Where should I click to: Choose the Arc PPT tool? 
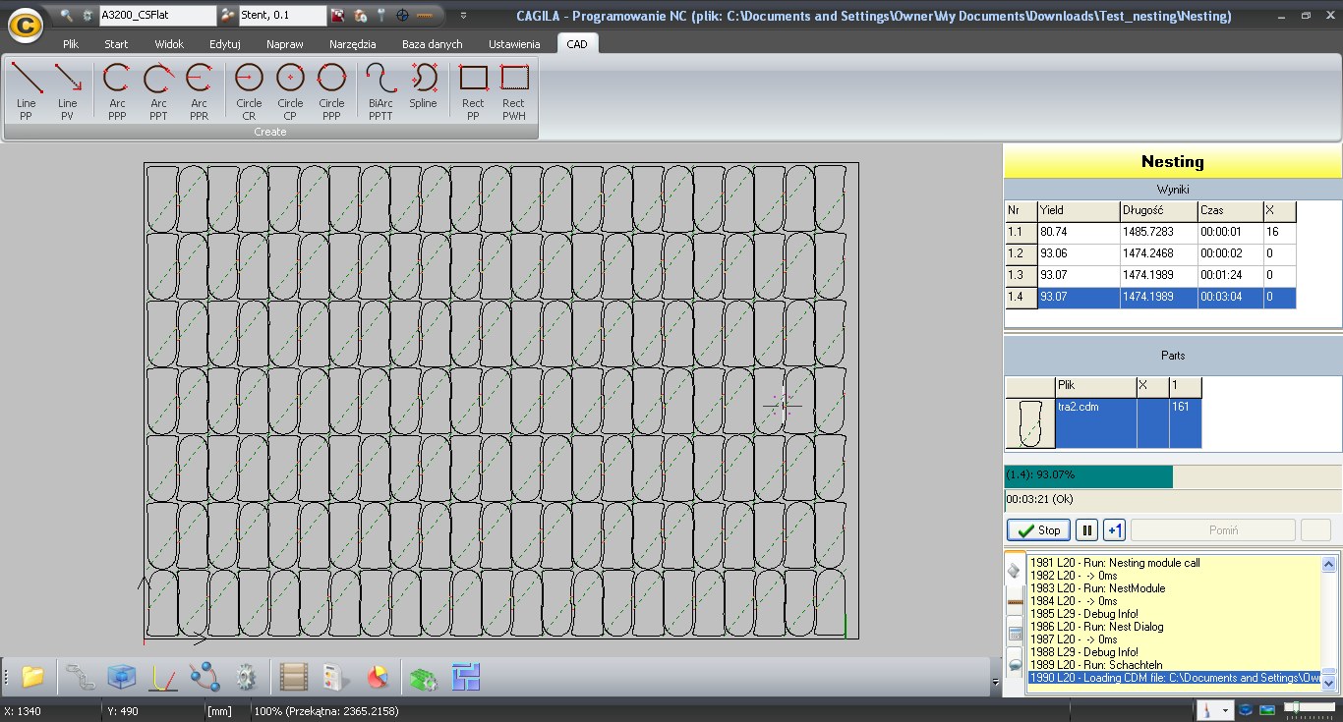(158, 91)
